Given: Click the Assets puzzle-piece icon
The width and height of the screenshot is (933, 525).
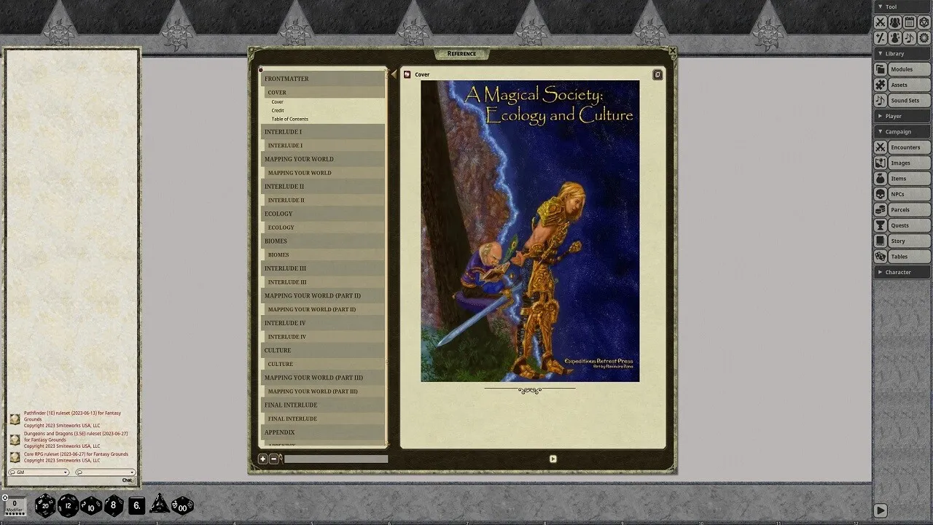Looking at the screenshot, I should click(881, 85).
